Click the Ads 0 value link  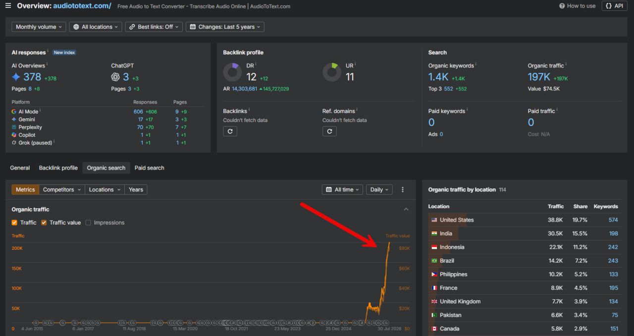coord(441,134)
